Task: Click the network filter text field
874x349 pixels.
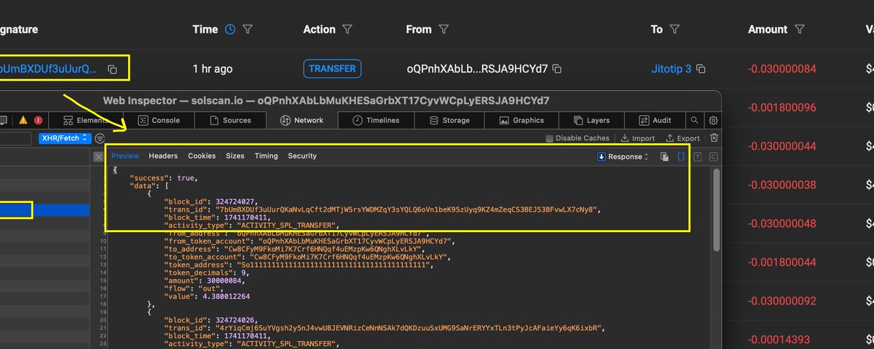Action: (15, 138)
